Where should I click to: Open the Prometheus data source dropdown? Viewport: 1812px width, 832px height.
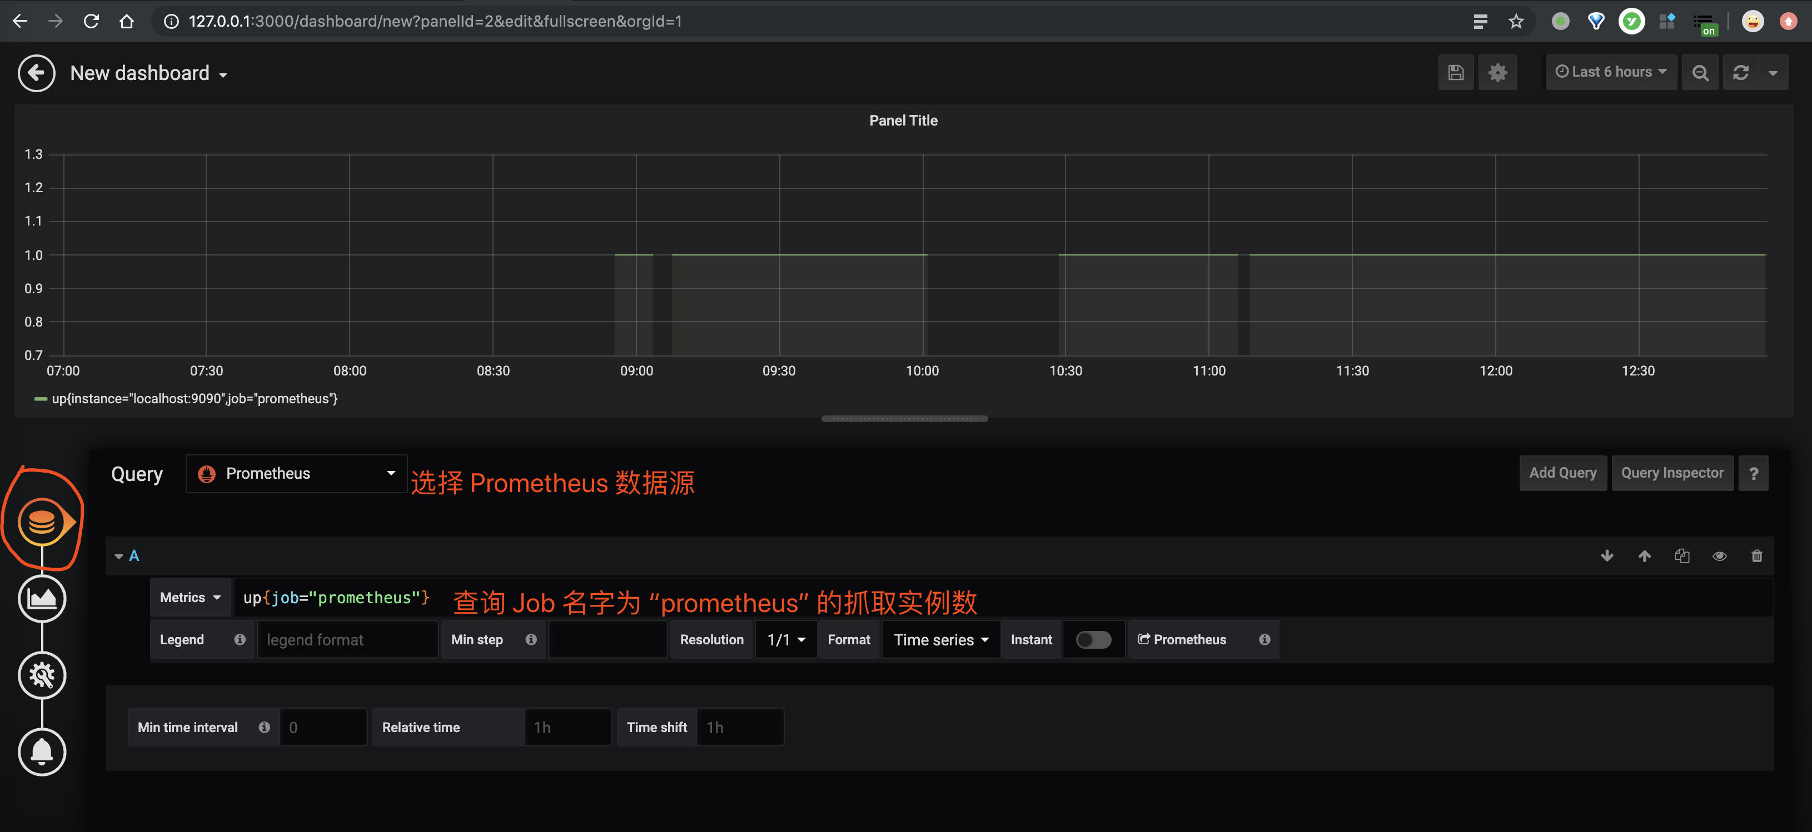pyautogui.click(x=296, y=474)
